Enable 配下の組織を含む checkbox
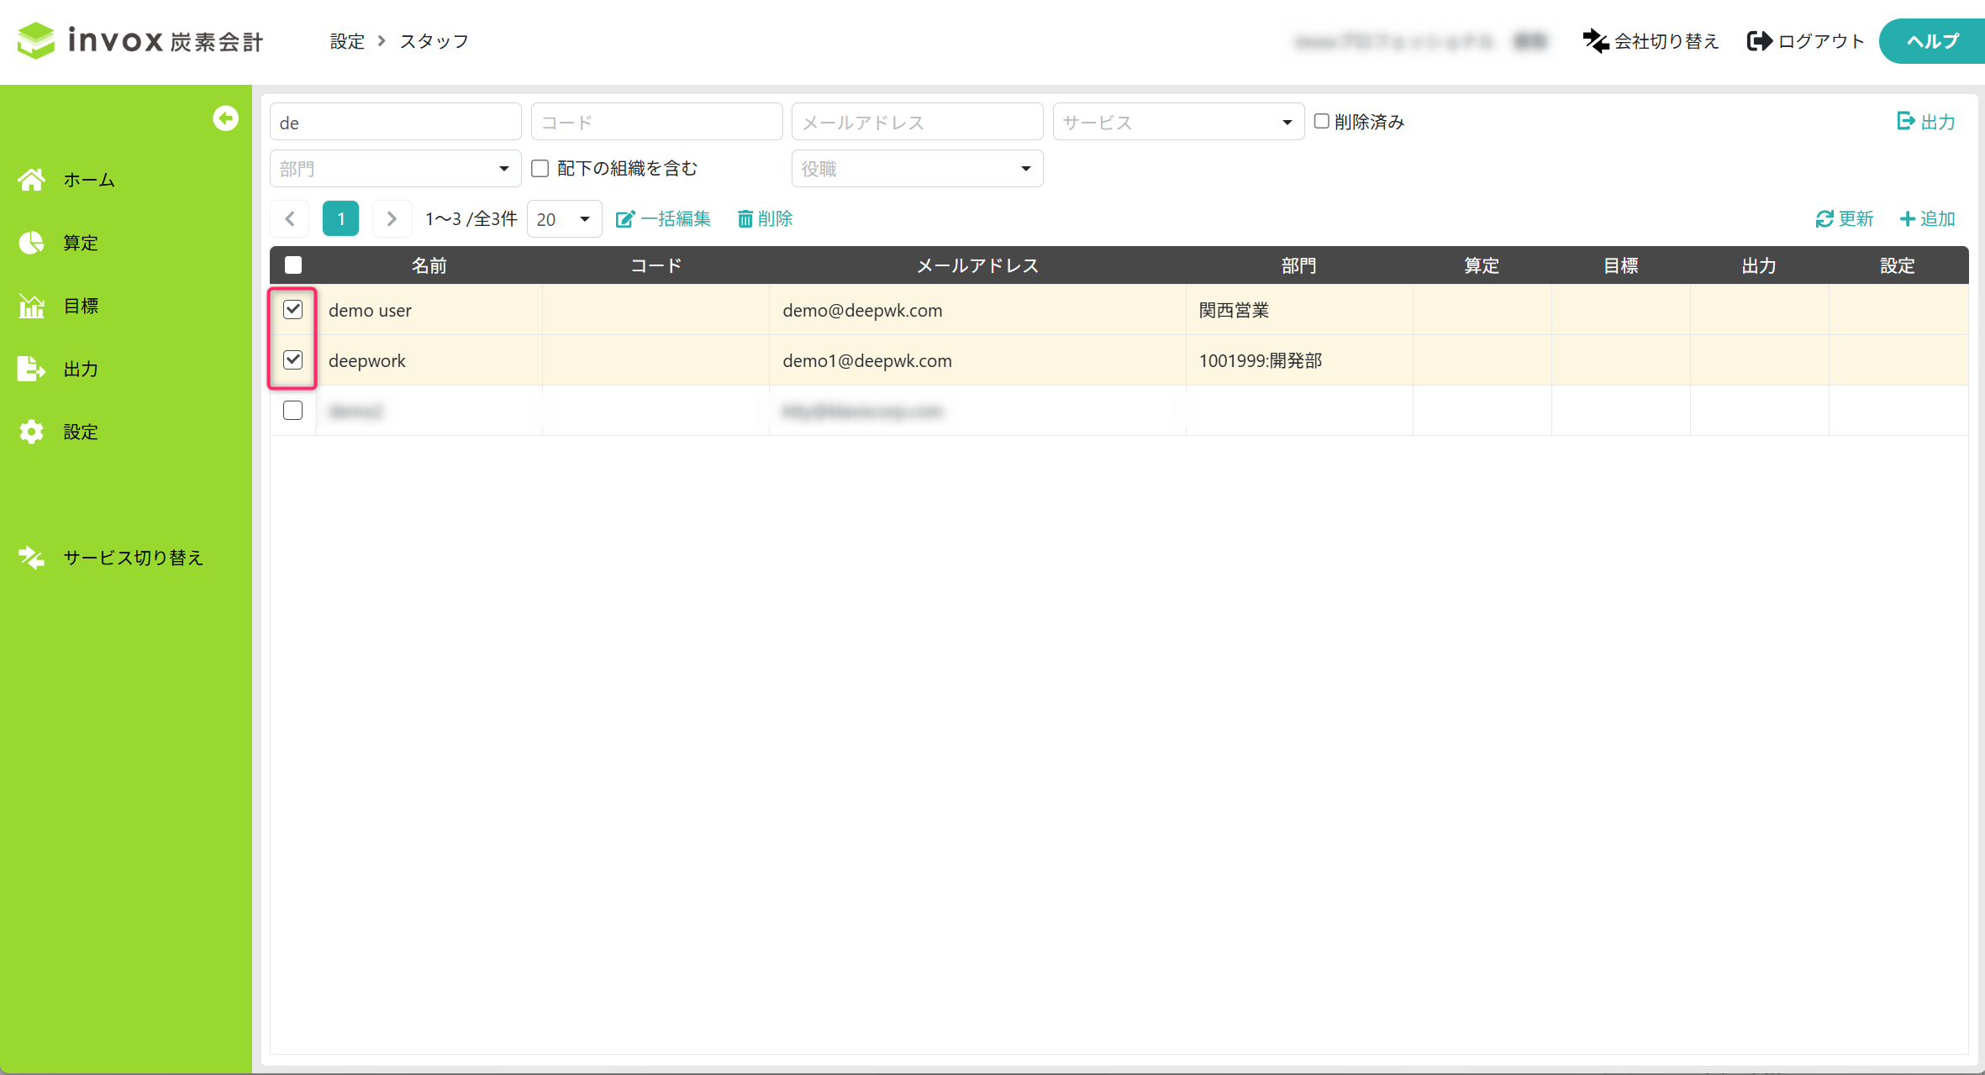Screen dimensions: 1985x1075 (x=540, y=169)
